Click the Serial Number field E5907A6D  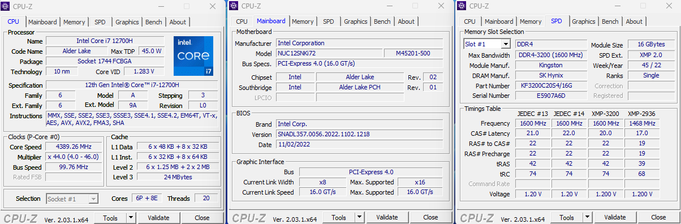coord(551,96)
